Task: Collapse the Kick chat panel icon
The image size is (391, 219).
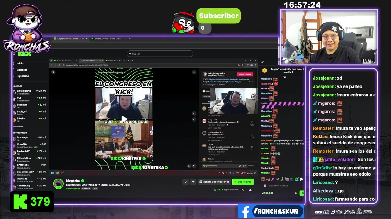Action: coord(262,62)
